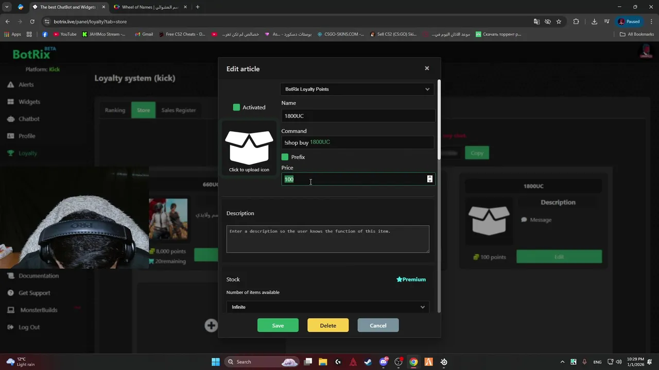Open the Gmail bookmark
This screenshot has width=659, height=370.
(144, 34)
